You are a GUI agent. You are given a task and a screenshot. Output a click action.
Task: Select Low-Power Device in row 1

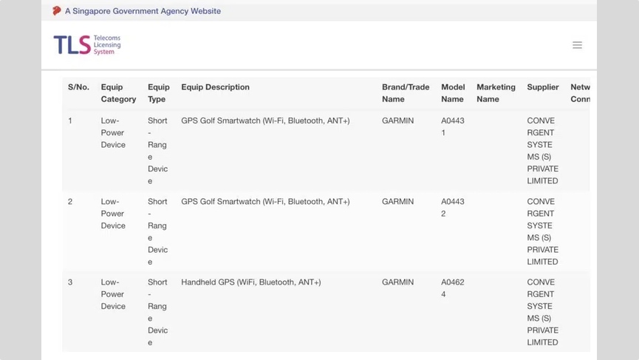(x=113, y=132)
